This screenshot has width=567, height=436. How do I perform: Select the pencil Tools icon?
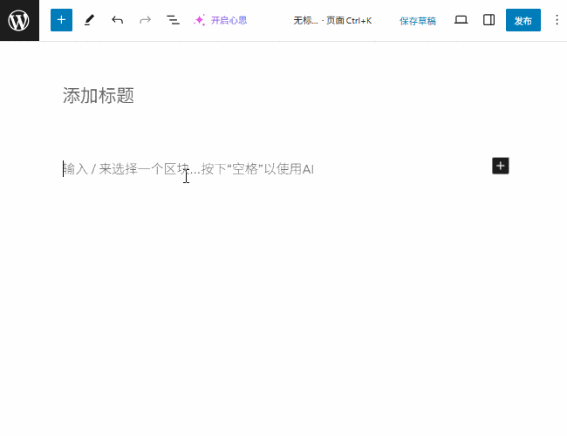click(89, 20)
